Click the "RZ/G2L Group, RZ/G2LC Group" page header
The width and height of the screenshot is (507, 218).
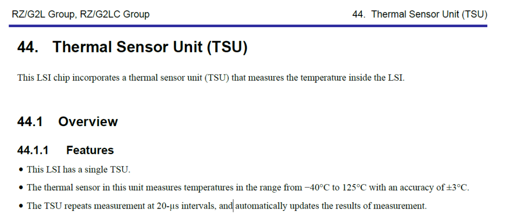(x=81, y=15)
